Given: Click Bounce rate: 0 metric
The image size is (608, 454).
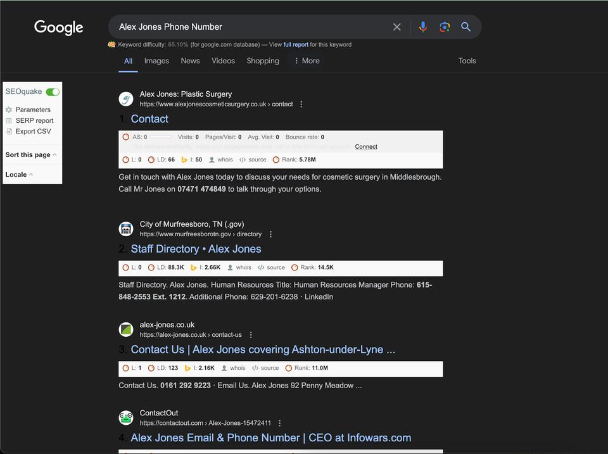Looking at the screenshot, I should pos(305,137).
